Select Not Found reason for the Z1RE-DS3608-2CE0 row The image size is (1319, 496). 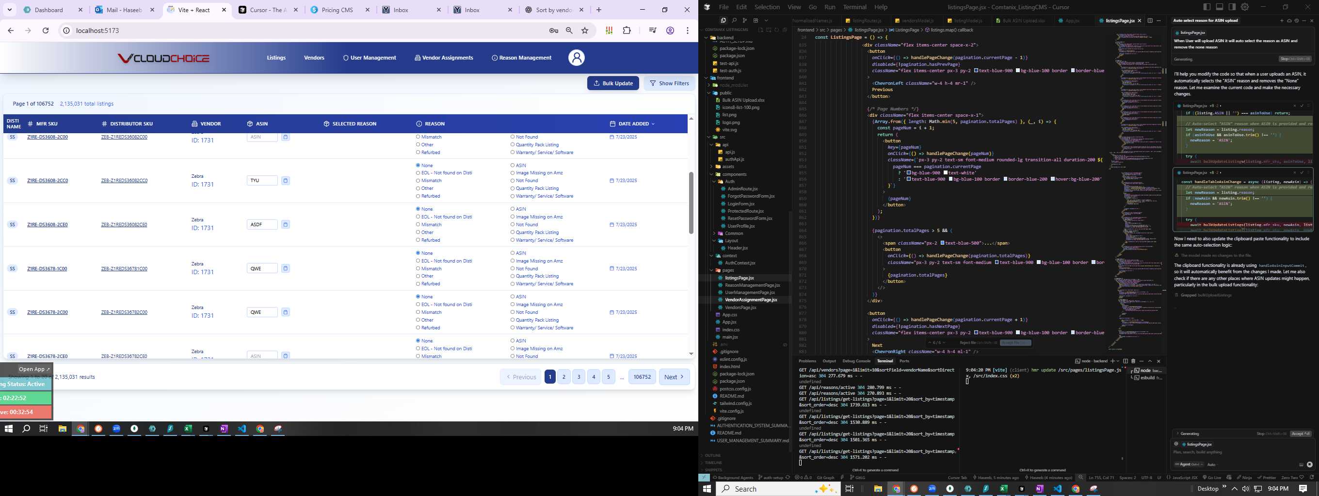click(x=513, y=224)
